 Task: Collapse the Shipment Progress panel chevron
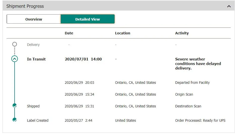tap(229, 6)
